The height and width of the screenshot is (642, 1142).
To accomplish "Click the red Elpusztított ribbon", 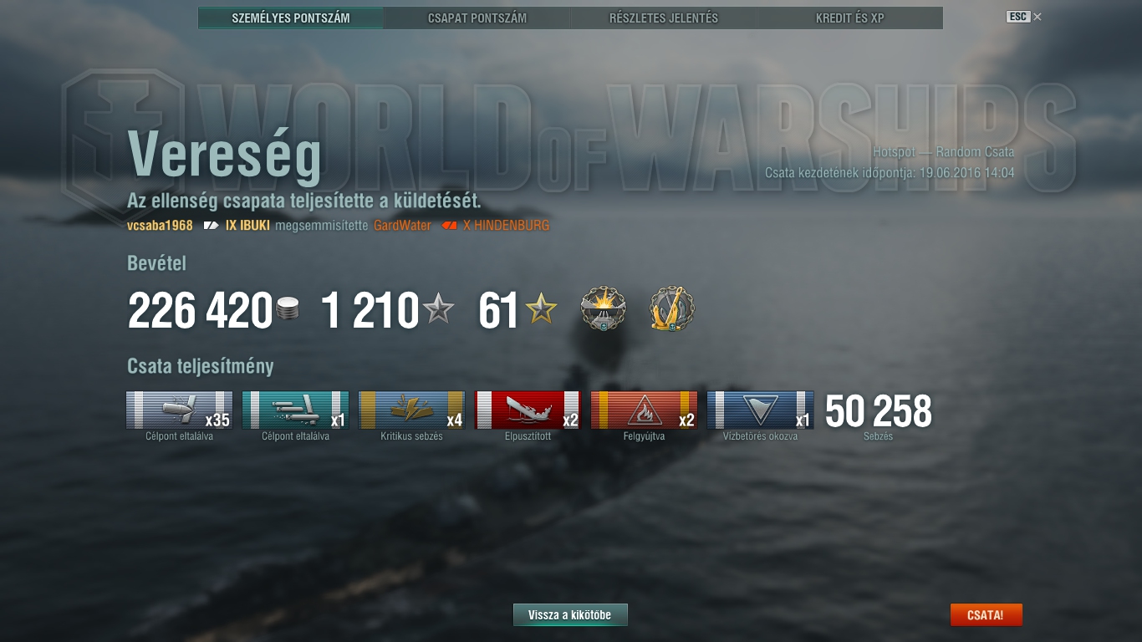I will pos(528,410).
